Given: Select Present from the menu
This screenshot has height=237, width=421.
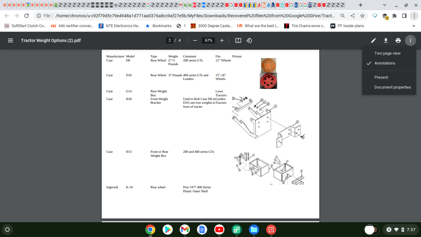Looking at the screenshot, I should tap(381, 77).
